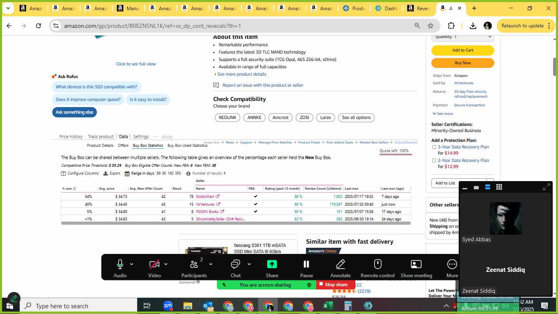Screen dimensions: 558x314
Task: Click the Show meeting icon
Action: pos(416,265)
